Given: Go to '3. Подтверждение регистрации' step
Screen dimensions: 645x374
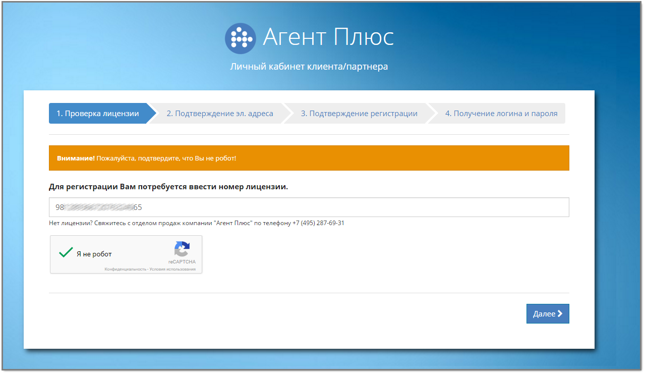Looking at the screenshot, I should pos(359,114).
